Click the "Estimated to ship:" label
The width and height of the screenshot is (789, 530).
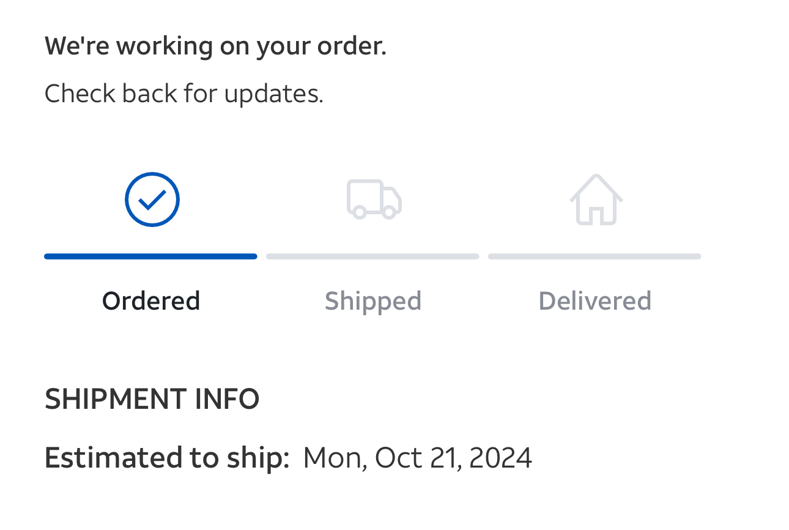(166, 458)
